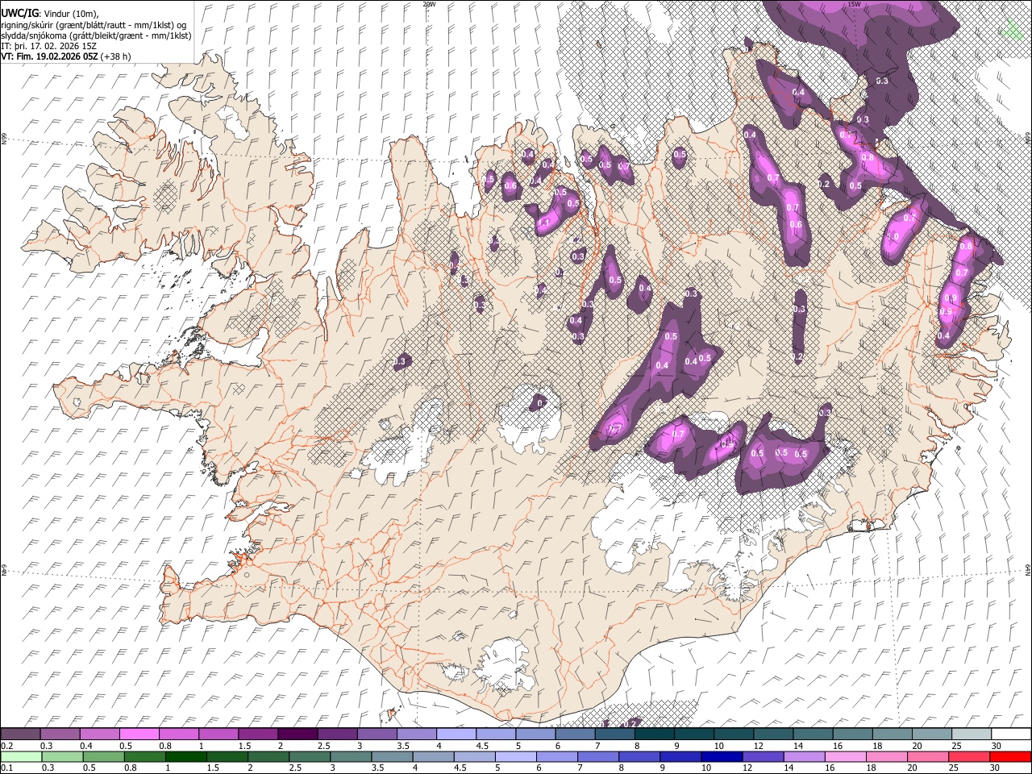Viewport: 1032px width, 774px height.
Task: Select first dark purple swatch starting at 0.2
Action: (20, 734)
